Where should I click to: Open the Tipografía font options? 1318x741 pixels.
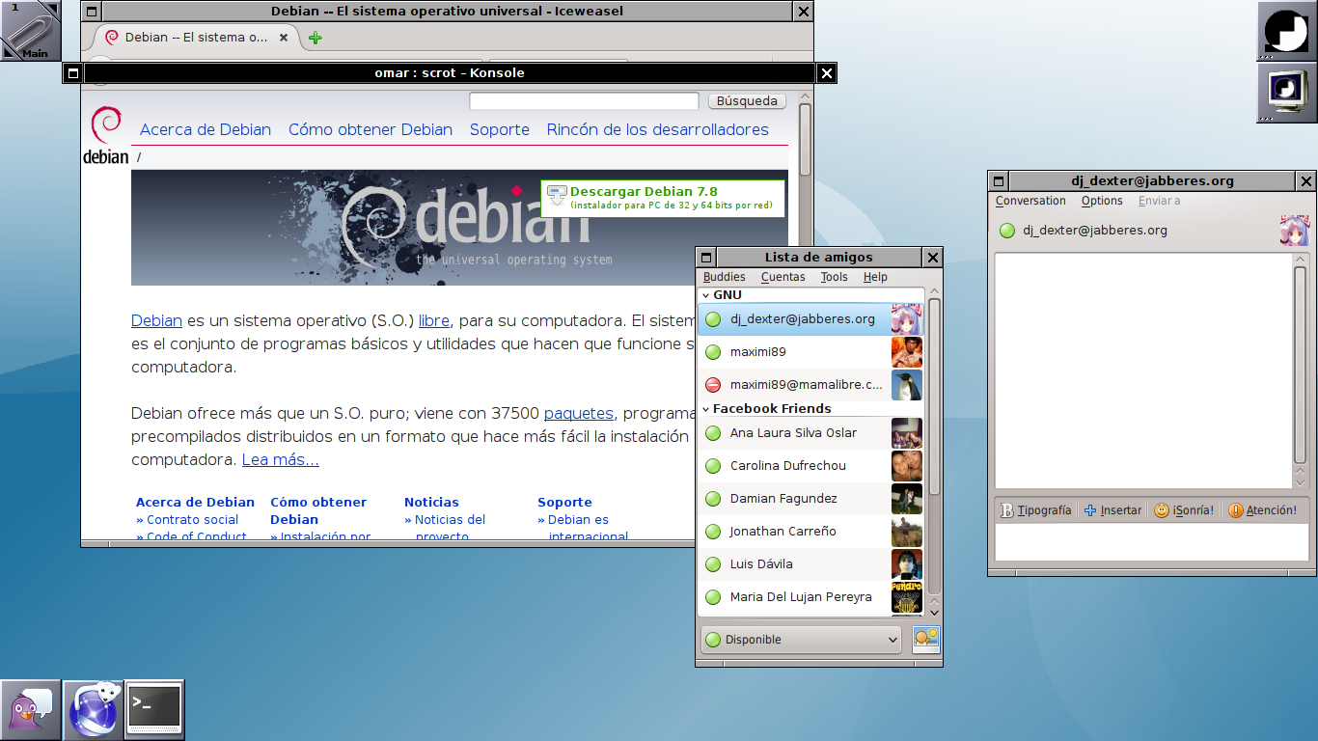1035,510
